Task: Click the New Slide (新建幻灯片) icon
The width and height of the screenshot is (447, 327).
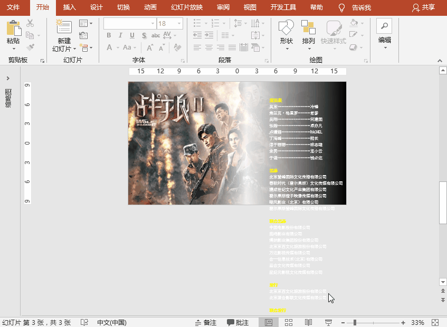Action: (64, 27)
